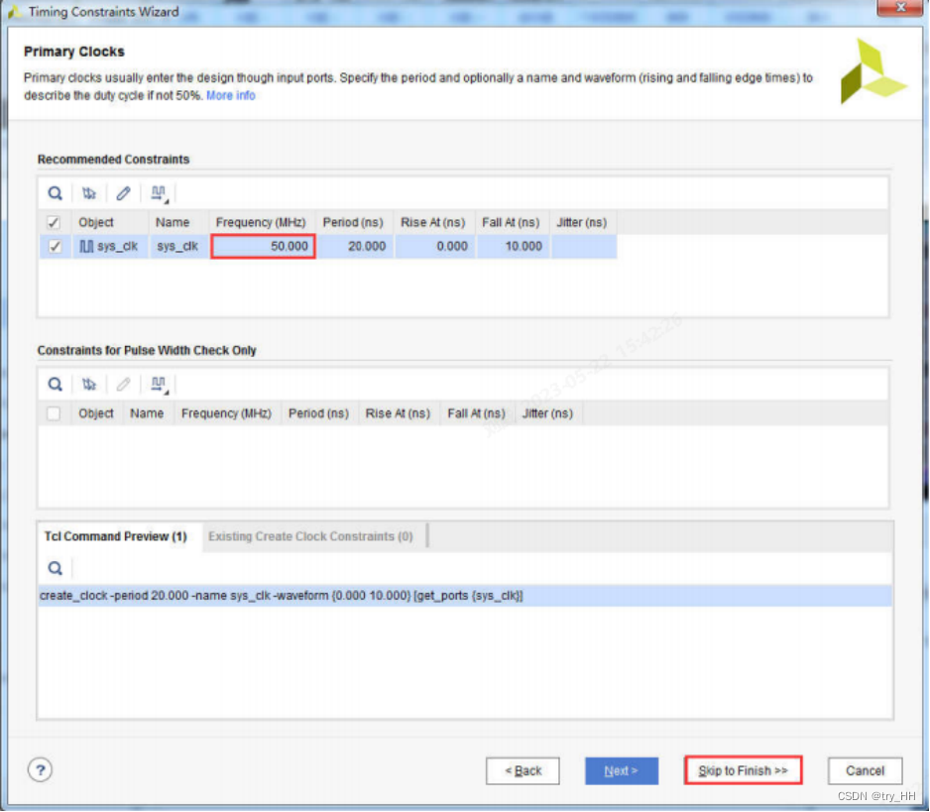Click the search icon in Tcl Command Preview
Image resolution: width=930 pixels, height=812 pixels.
pyautogui.click(x=55, y=568)
